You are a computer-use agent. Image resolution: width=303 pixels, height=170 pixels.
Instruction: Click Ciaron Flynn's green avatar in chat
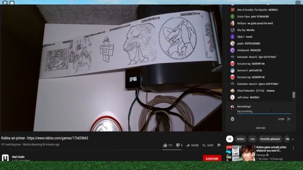click(x=232, y=17)
